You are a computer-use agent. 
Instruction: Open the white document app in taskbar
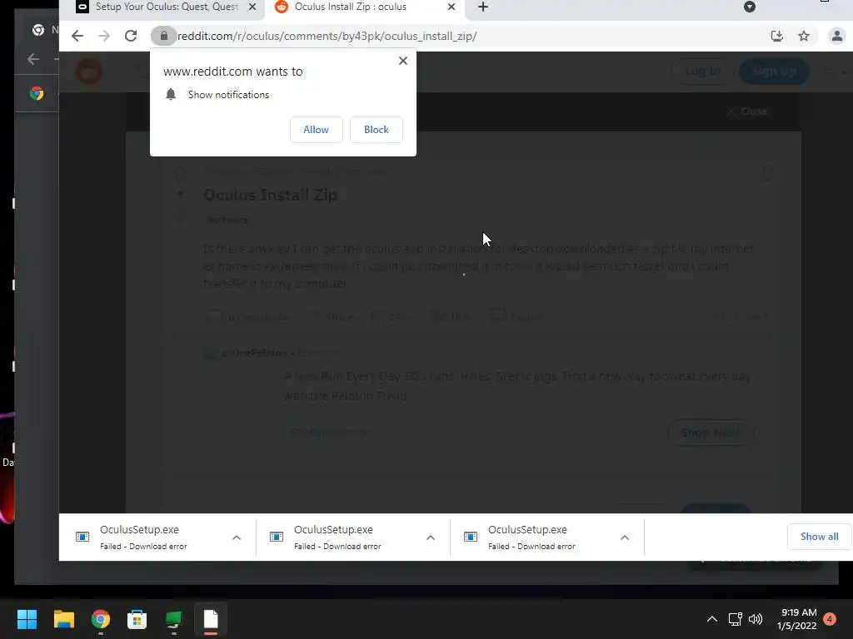point(211,619)
